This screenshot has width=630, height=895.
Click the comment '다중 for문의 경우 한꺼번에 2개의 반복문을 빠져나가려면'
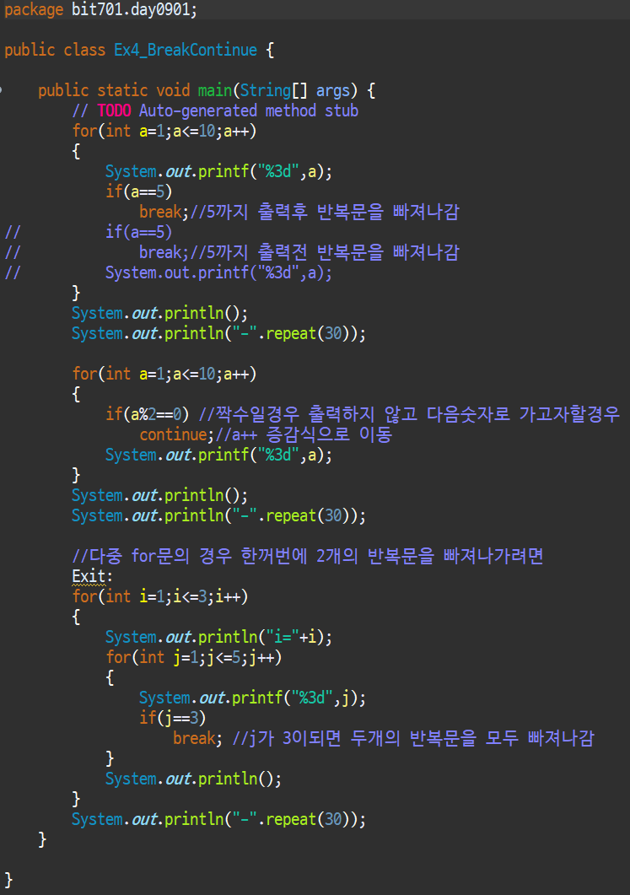click(308, 556)
